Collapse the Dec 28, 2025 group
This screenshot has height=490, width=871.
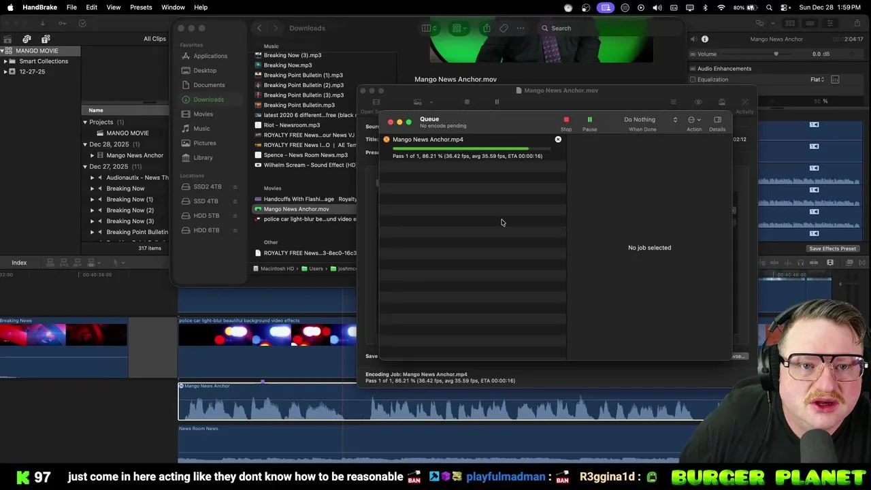85,144
